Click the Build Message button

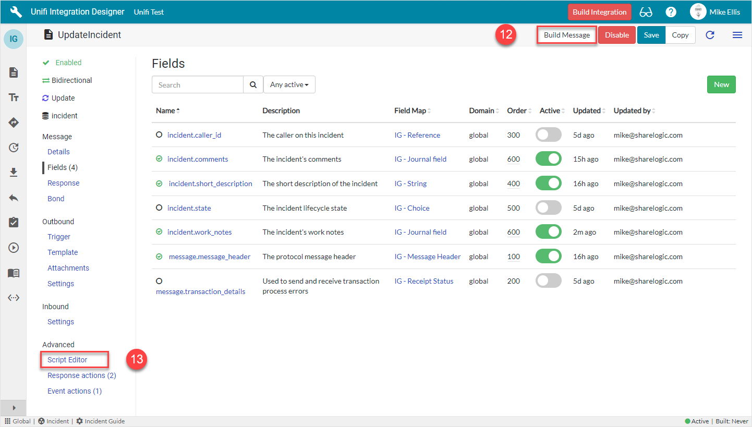567,35
